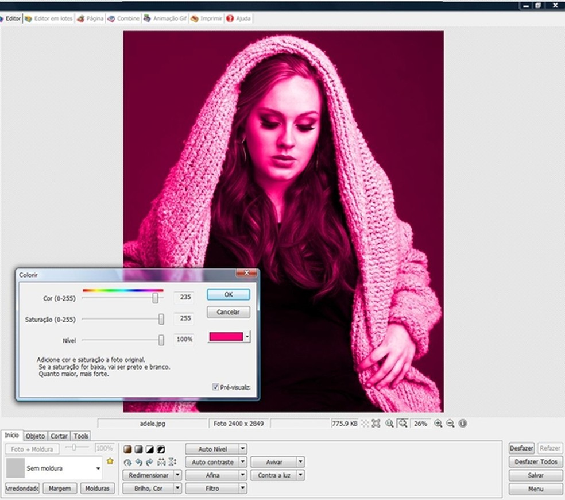Image resolution: width=565 pixels, height=500 pixels.
Task: Click the adele.jpg filename in status bar
Action: (152, 424)
